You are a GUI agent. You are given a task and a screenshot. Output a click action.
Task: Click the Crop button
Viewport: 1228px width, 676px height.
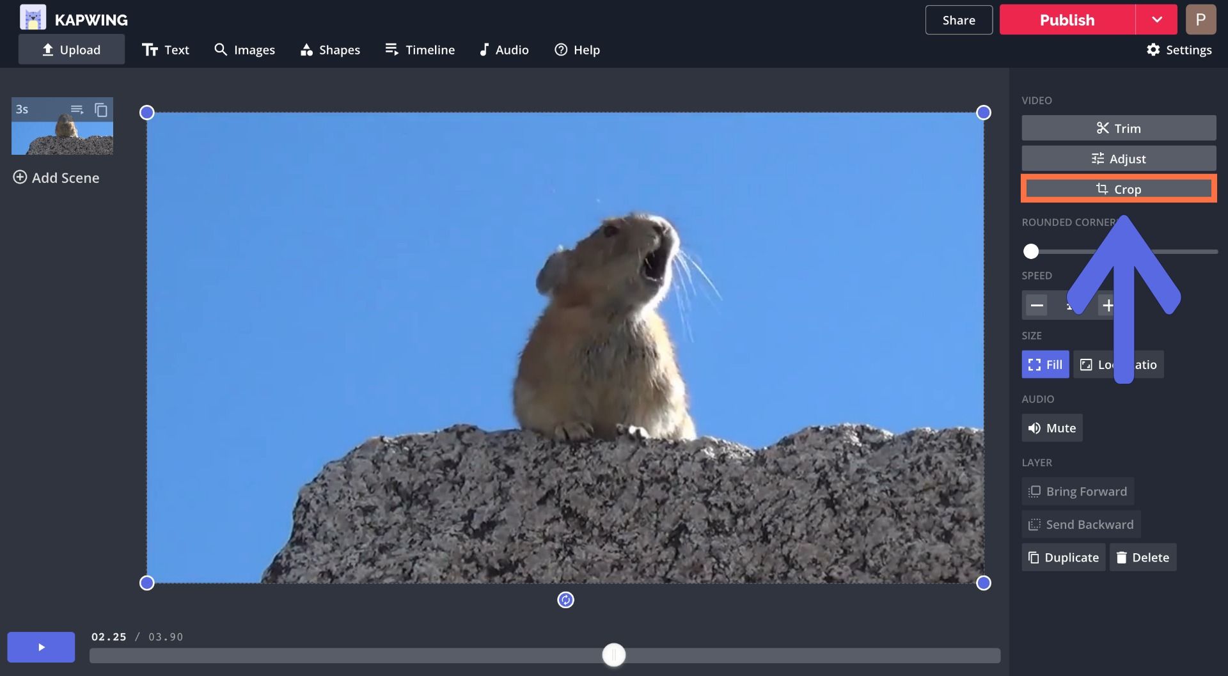click(x=1119, y=189)
